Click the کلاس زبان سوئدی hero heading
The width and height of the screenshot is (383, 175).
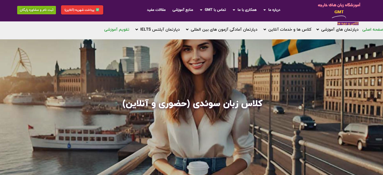tap(192, 104)
